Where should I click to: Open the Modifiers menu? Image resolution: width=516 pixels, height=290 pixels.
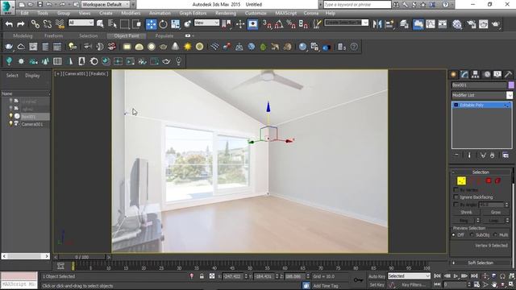131,13
